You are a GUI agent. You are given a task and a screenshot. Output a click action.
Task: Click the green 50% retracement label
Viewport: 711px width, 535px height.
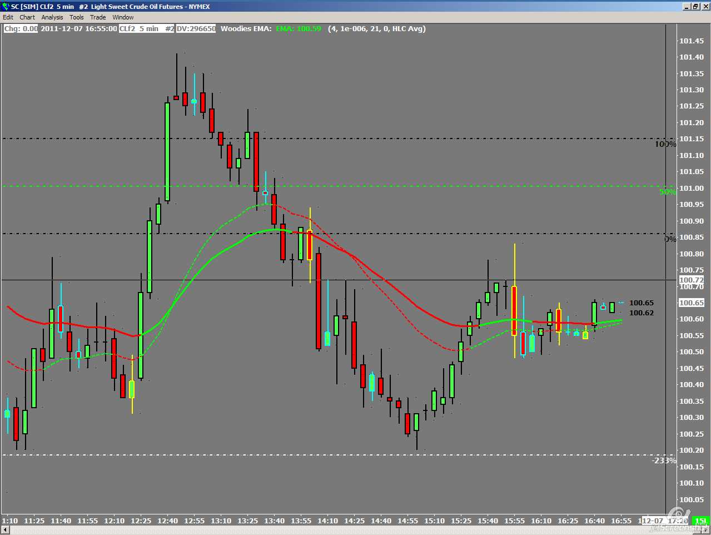click(x=668, y=192)
